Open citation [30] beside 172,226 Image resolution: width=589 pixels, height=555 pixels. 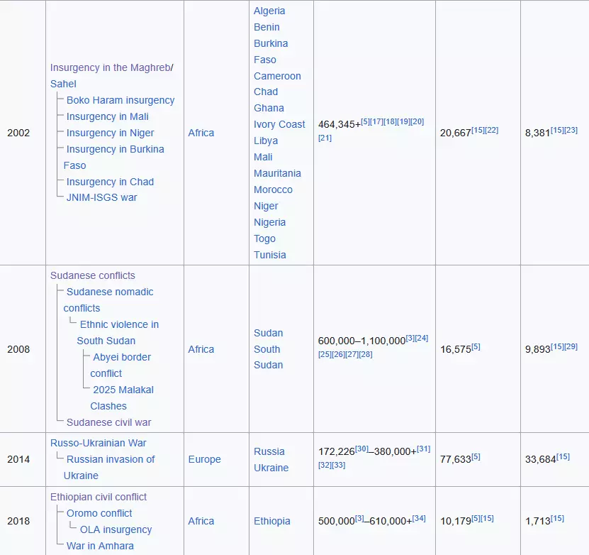coord(361,449)
